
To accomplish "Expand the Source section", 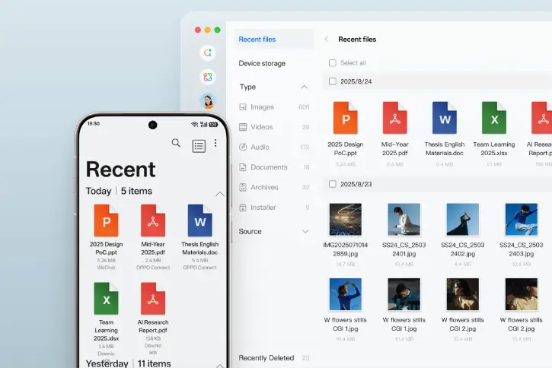I will coord(305,231).
